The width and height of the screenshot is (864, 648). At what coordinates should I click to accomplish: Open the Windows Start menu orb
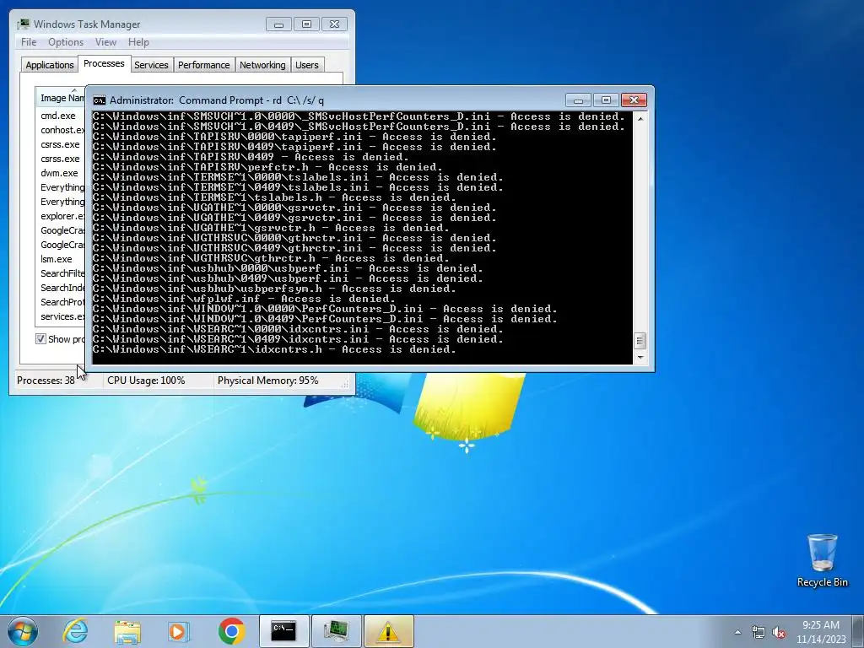pyautogui.click(x=23, y=631)
